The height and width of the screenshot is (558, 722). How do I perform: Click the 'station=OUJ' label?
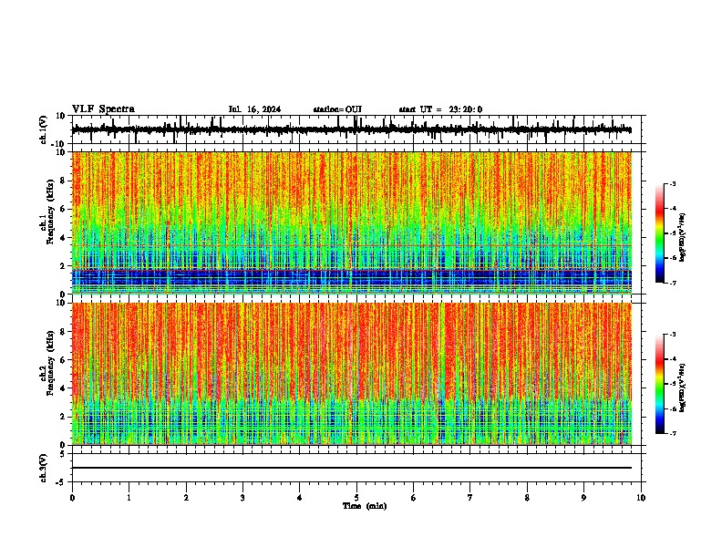pos(337,109)
